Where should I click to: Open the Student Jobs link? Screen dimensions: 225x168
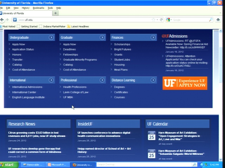[122, 59]
